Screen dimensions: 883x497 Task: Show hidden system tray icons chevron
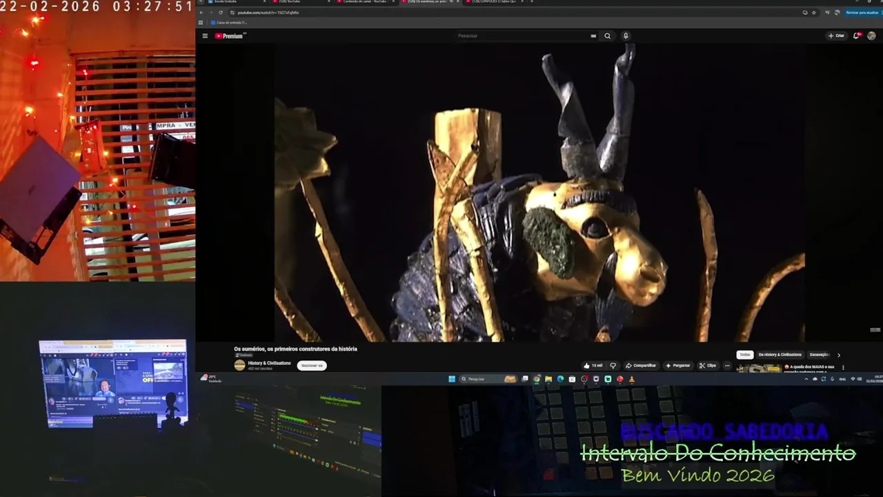click(806, 379)
